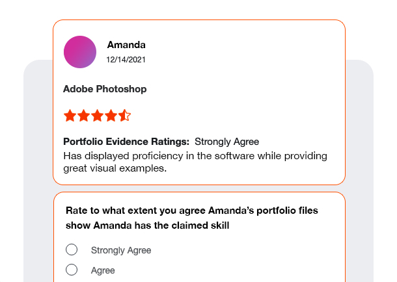This screenshot has height=282, width=397.
Task: Click the 'great visual examples' text line
Action: 115,168
